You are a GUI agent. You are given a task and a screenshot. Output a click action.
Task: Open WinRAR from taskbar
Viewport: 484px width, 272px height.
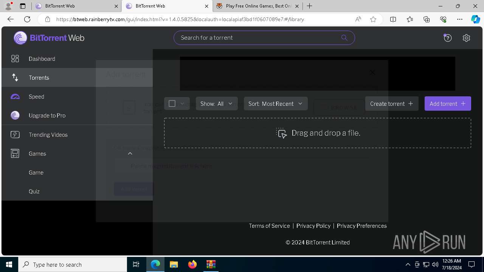click(x=211, y=264)
